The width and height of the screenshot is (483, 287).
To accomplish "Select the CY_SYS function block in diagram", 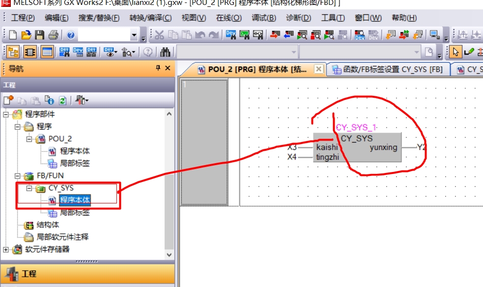I will pyautogui.click(x=357, y=147).
